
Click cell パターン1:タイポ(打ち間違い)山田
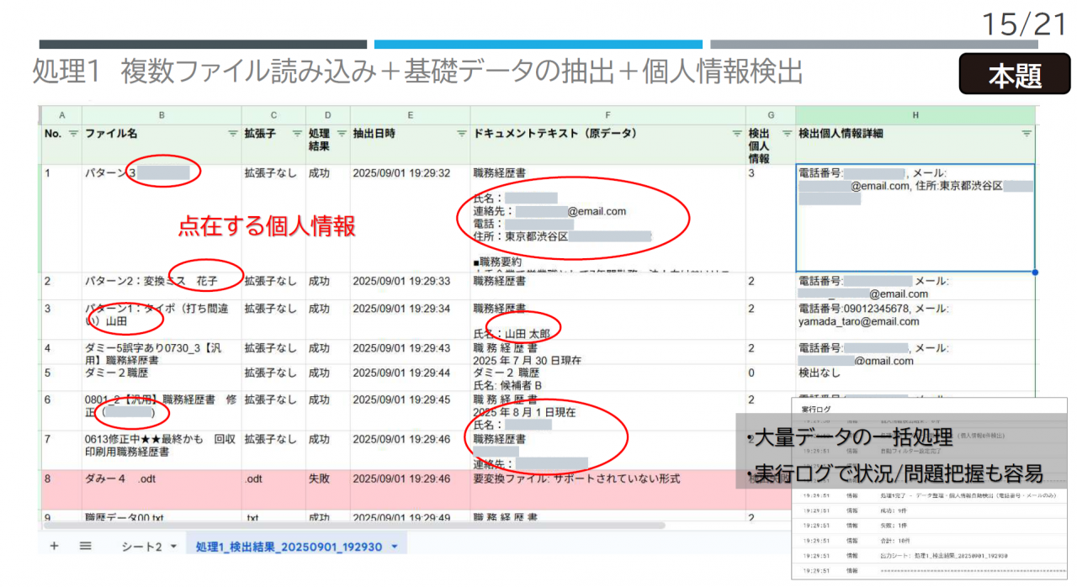coord(162,320)
